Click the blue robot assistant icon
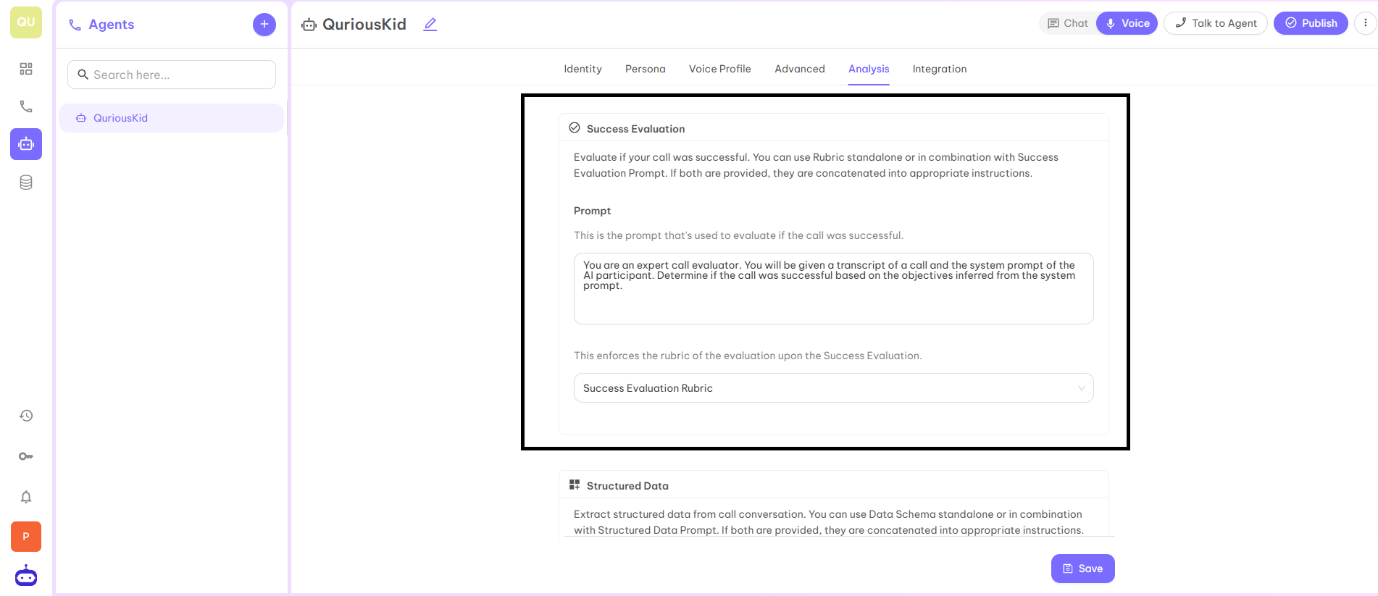This screenshot has width=1378, height=596. (26, 576)
